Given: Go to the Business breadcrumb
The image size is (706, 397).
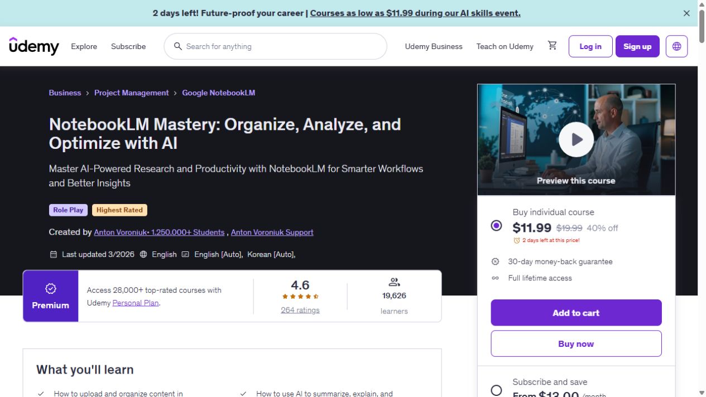Looking at the screenshot, I should tap(65, 93).
